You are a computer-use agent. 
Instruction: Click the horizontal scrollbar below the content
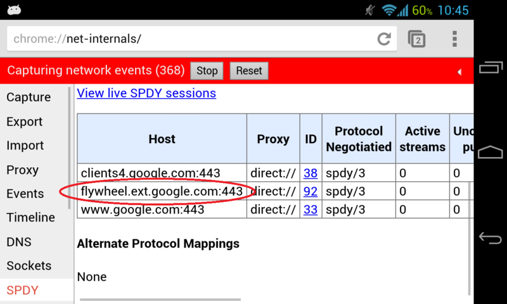click(160, 300)
